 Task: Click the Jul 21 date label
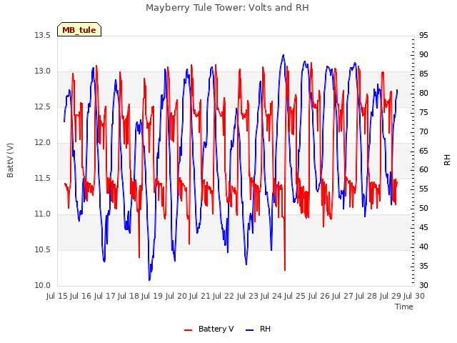(x=200, y=296)
